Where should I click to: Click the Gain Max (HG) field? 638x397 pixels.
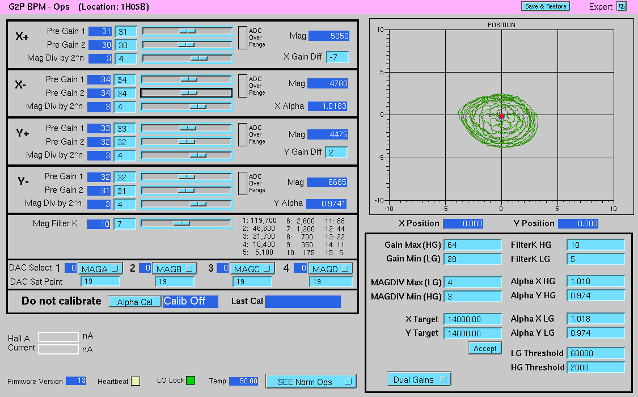473,245
